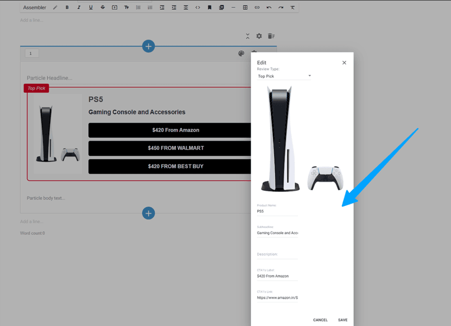This screenshot has width=451, height=326.
Task: Click the $420 From Amazon button
Action: [170, 130]
